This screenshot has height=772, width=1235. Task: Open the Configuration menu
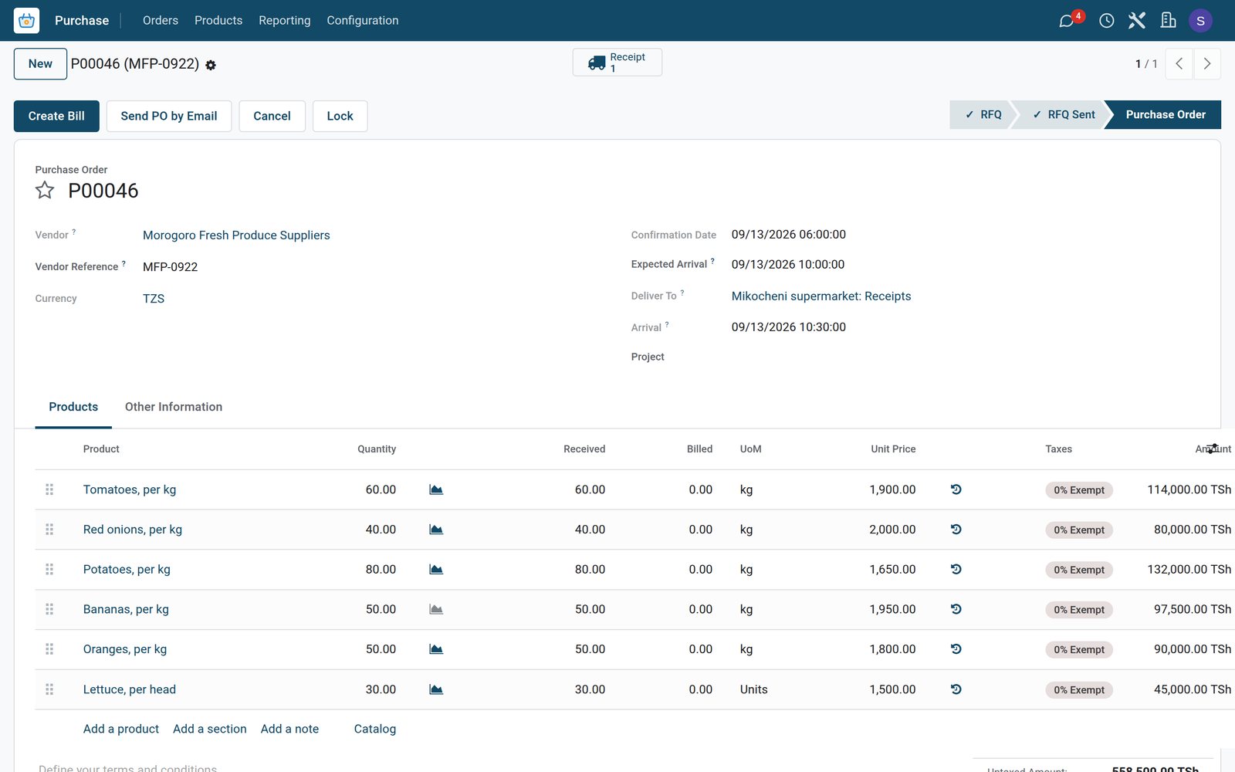click(363, 21)
